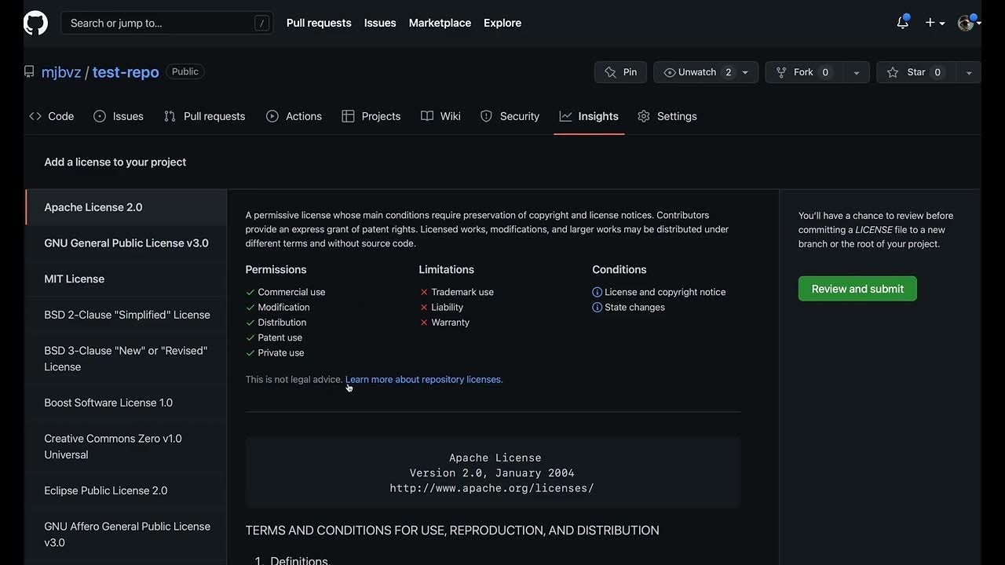Click the Actions tab play icon
This screenshot has width=1005, height=565.
click(272, 116)
